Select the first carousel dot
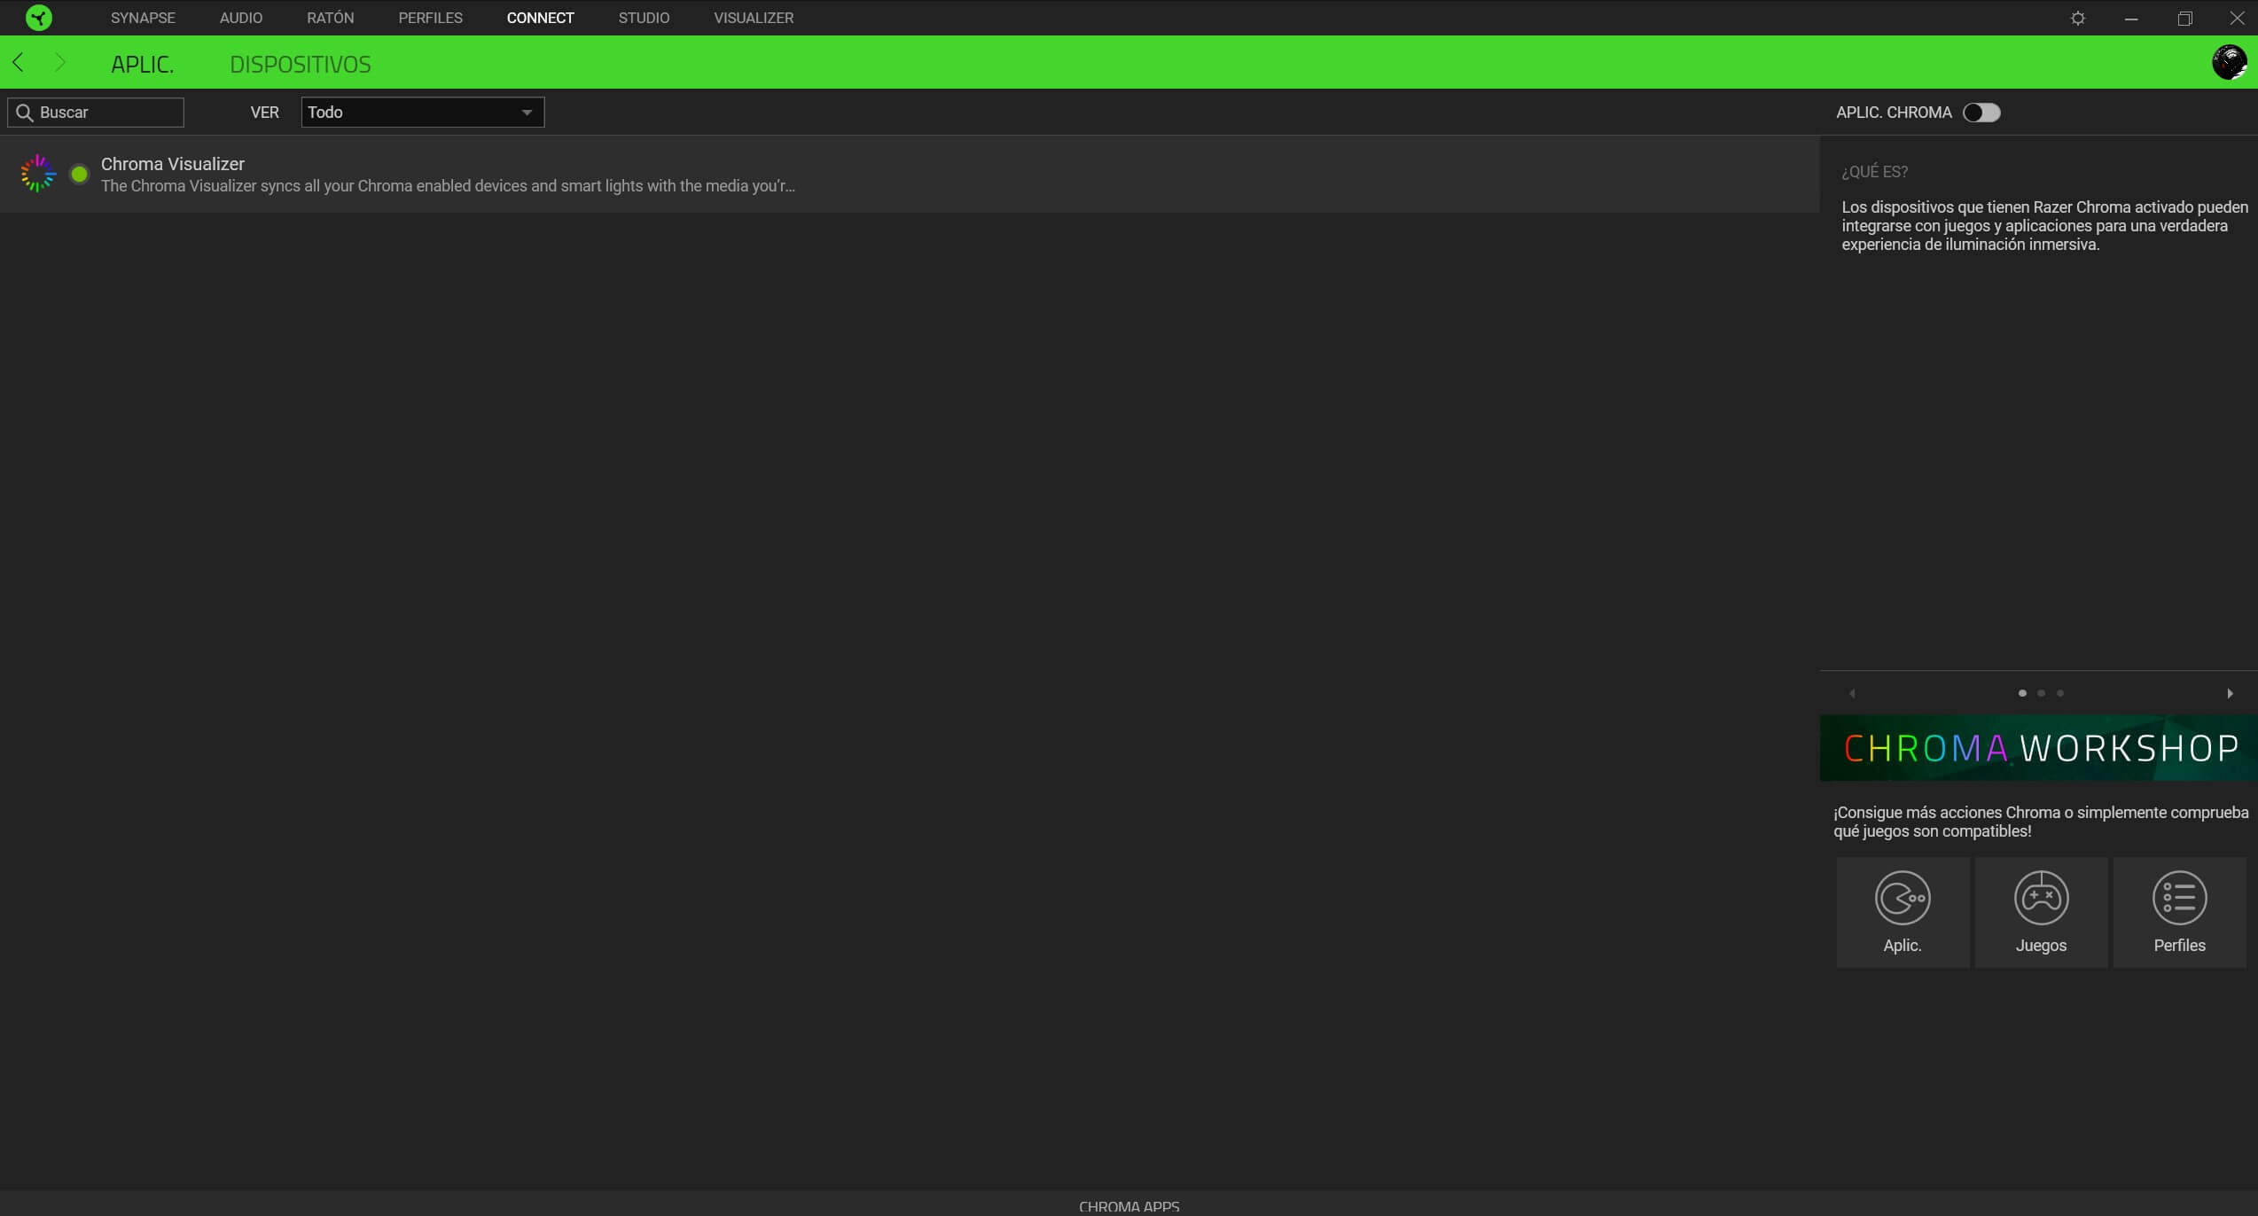The height and width of the screenshot is (1216, 2258). 2022,693
